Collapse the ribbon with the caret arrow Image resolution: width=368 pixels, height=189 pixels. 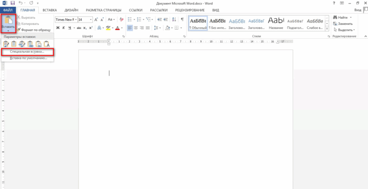[366, 36]
